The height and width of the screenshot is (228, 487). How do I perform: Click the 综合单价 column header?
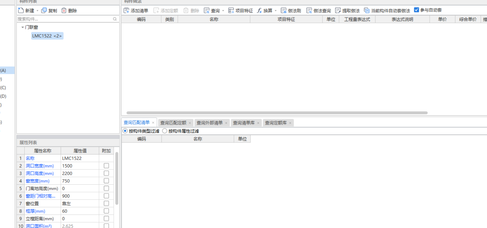pyautogui.click(x=468, y=19)
